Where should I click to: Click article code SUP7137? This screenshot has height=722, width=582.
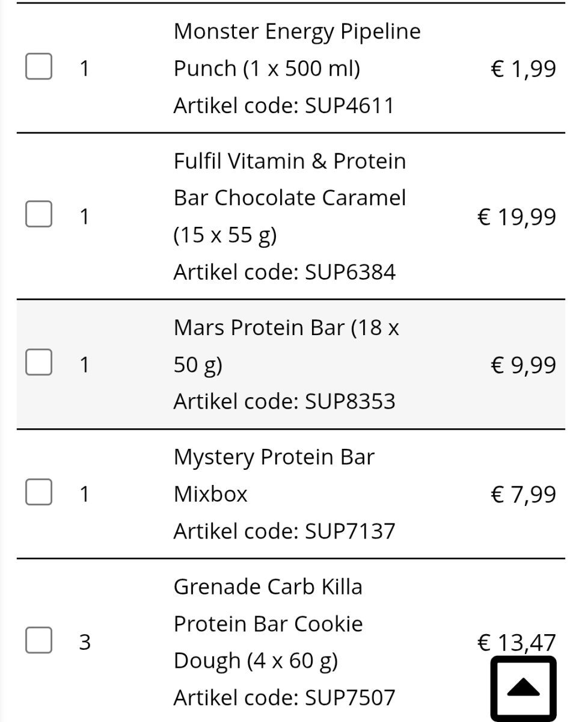tap(284, 531)
